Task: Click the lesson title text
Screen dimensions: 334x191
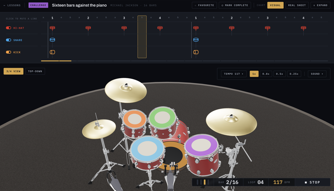Action: [x=79, y=5]
